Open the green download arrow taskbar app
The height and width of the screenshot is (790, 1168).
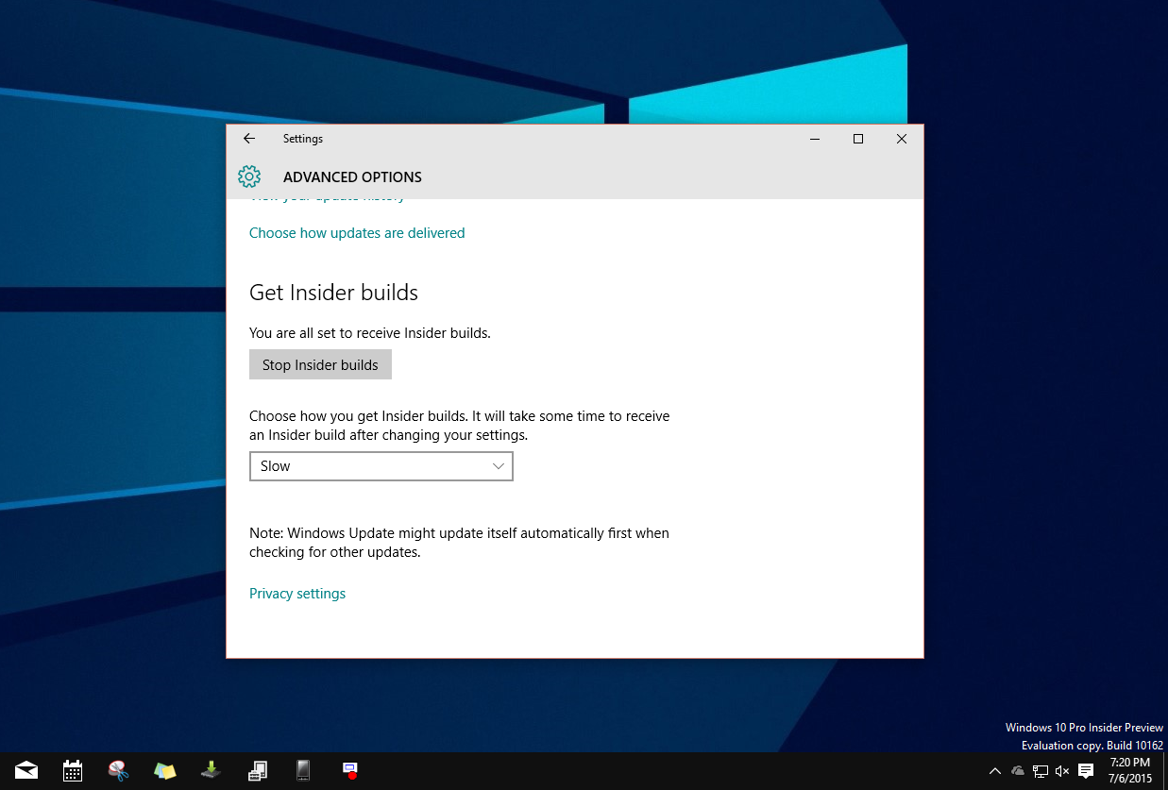tap(211, 770)
